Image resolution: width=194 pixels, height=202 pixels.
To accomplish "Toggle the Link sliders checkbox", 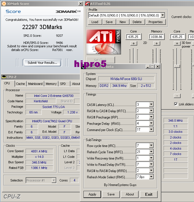I will click(176, 104).
